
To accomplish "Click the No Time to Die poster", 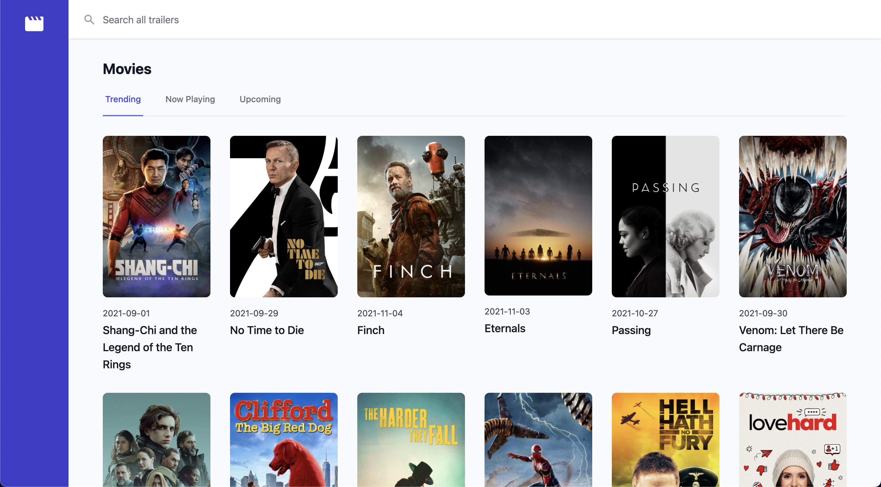I will tap(284, 216).
